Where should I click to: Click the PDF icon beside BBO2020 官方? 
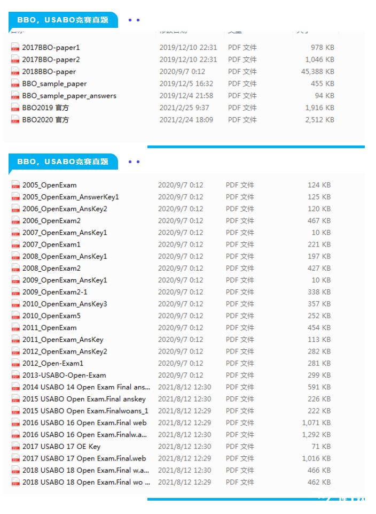(15, 120)
